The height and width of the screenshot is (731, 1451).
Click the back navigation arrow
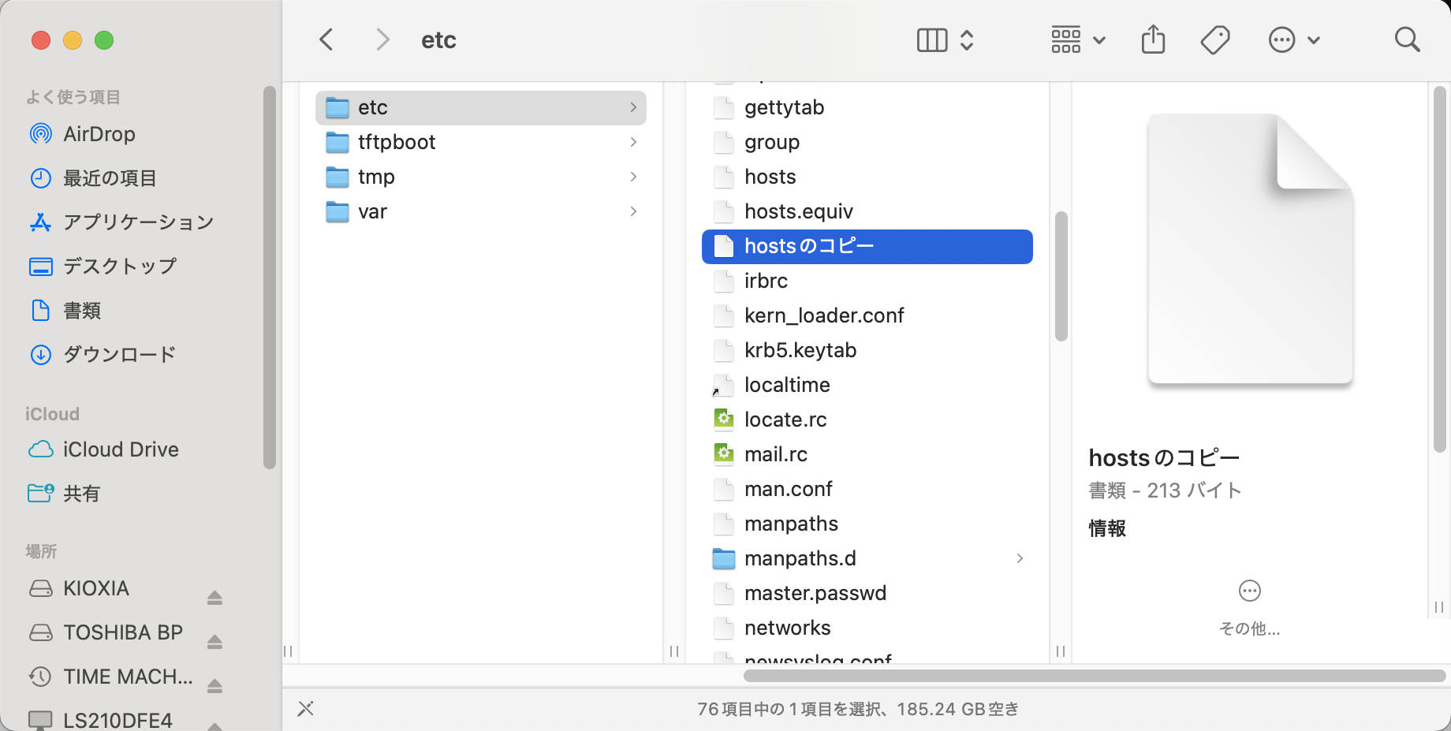326,39
